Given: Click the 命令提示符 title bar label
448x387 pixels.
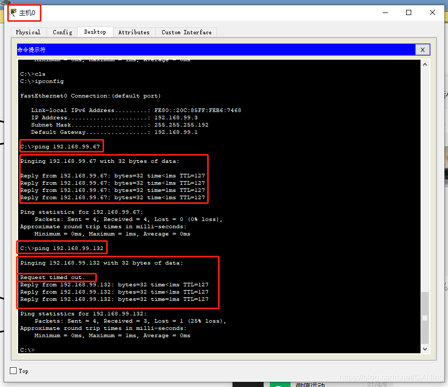Looking at the screenshot, I should point(32,50).
